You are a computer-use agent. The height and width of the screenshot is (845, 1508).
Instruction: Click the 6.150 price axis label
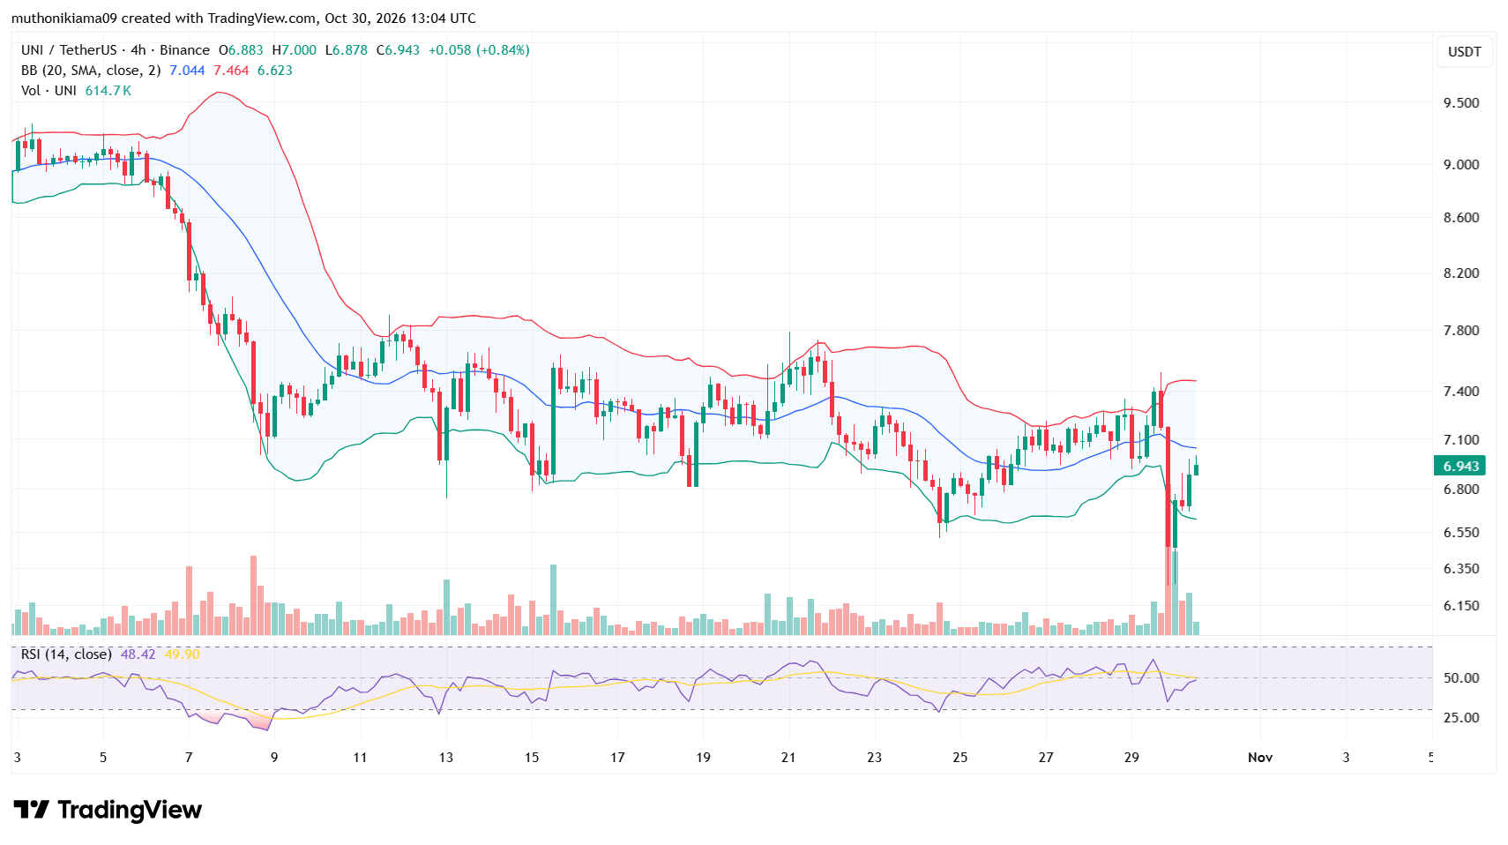tap(1461, 605)
